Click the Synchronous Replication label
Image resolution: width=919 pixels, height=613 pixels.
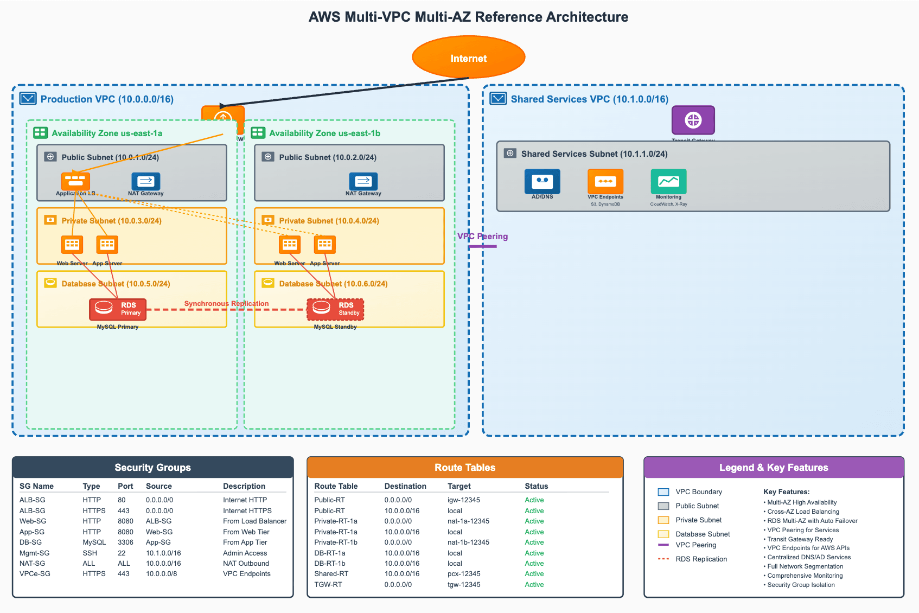(x=226, y=304)
